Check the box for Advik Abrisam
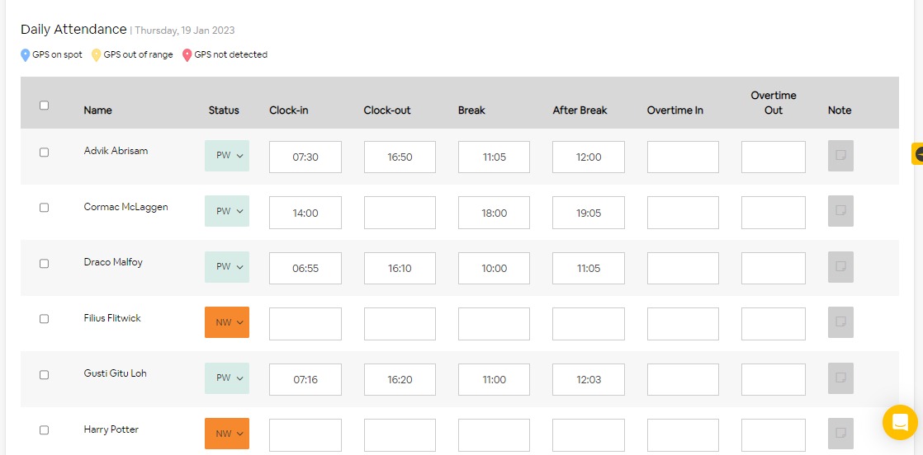Image resolution: width=923 pixels, height=455 pixels. (45, 152)
